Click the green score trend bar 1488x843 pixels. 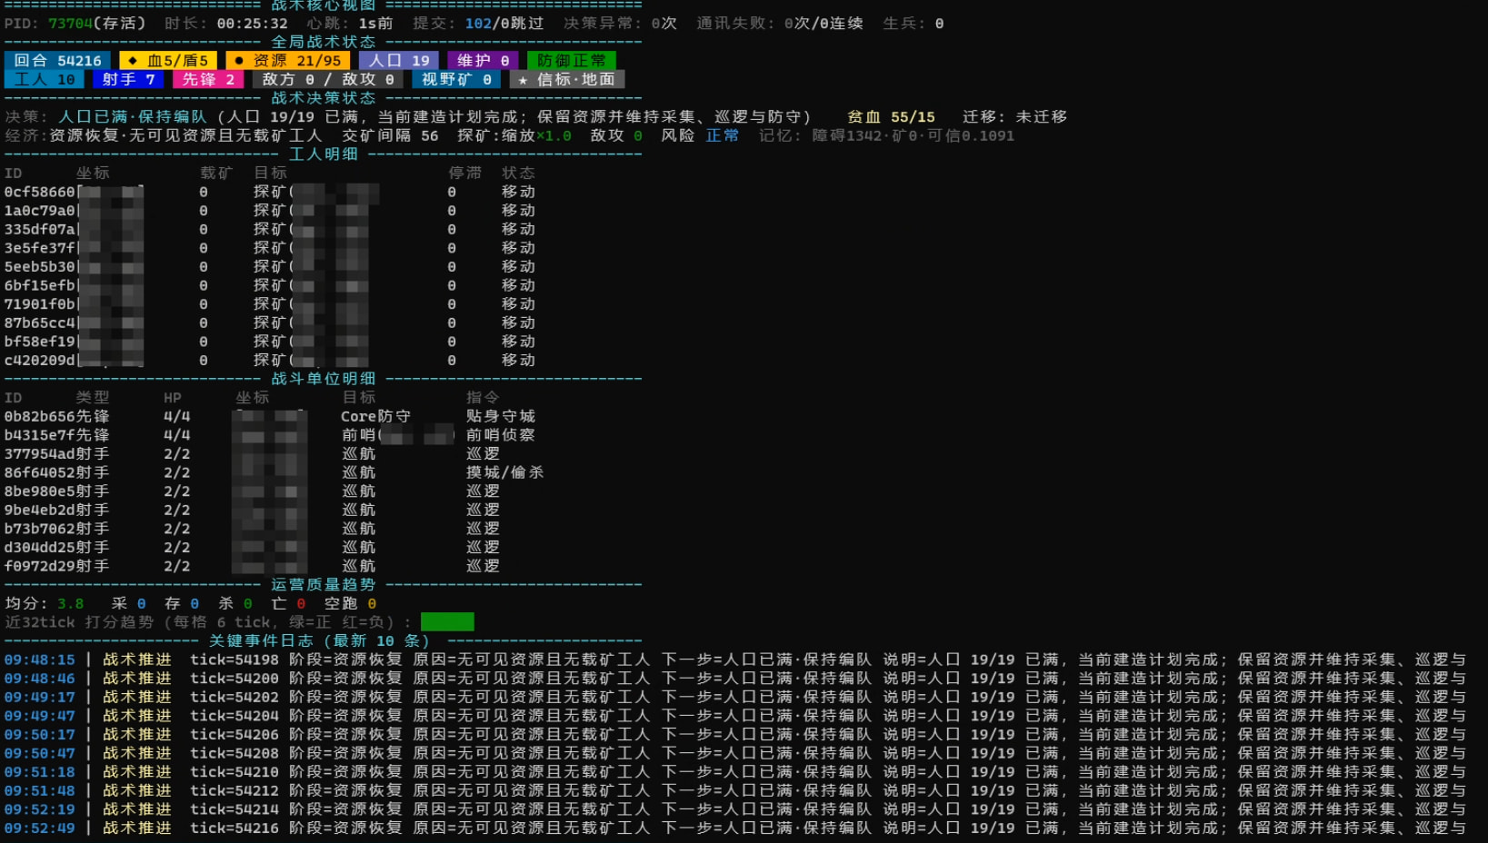tap(447, 622)
